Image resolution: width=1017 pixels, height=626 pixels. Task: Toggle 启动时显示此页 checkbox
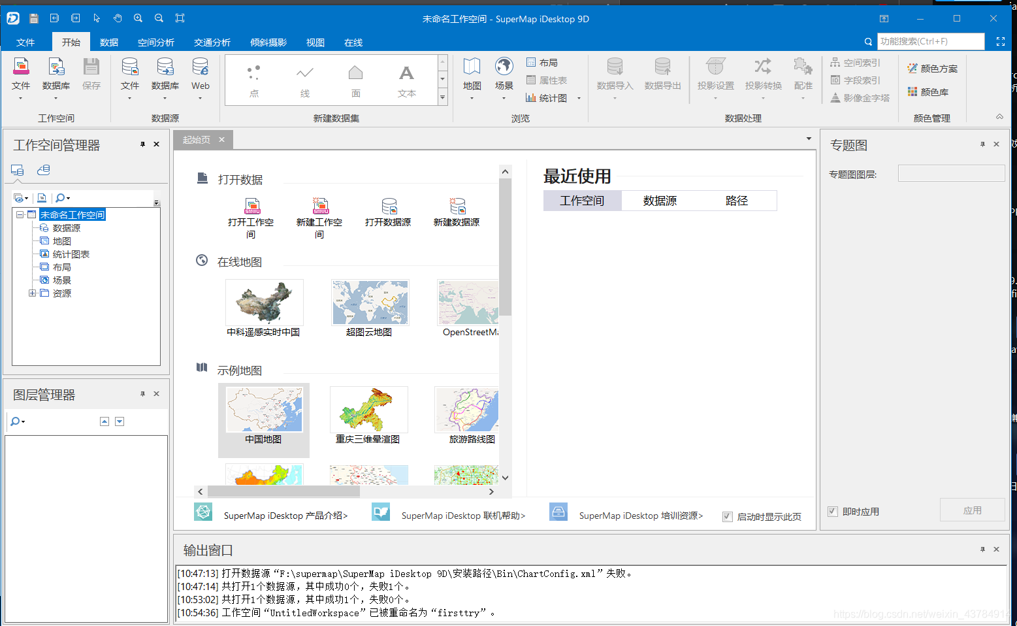tap(728, 517)
